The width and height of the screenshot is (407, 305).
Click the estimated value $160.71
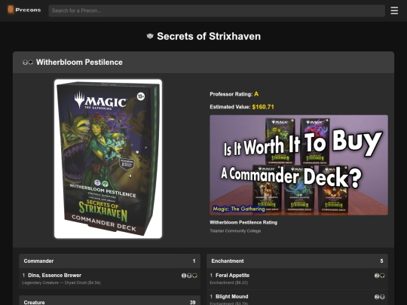pos(263,107)
